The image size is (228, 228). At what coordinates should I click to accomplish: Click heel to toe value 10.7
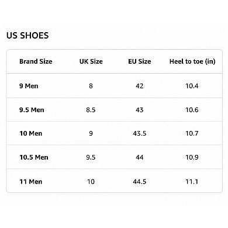(192, 133)
